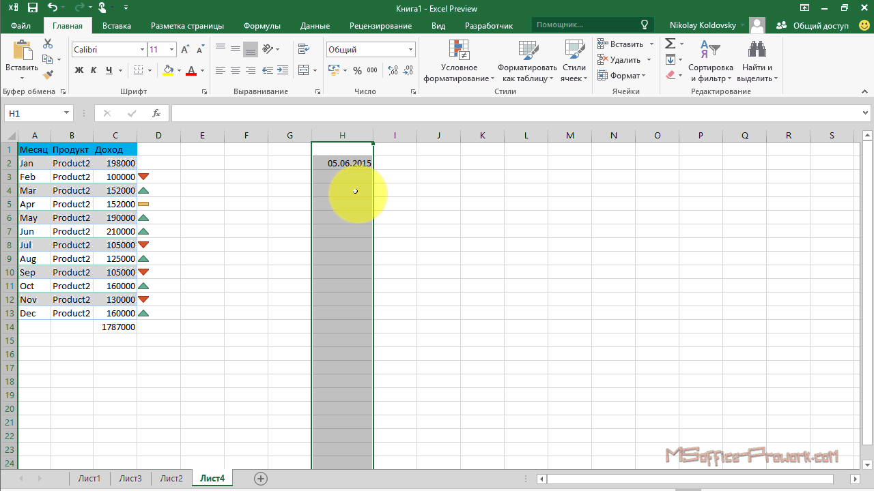Viewport: 874px width, 491px height.
Task: Click the formula bar input field
Action: 519,113
